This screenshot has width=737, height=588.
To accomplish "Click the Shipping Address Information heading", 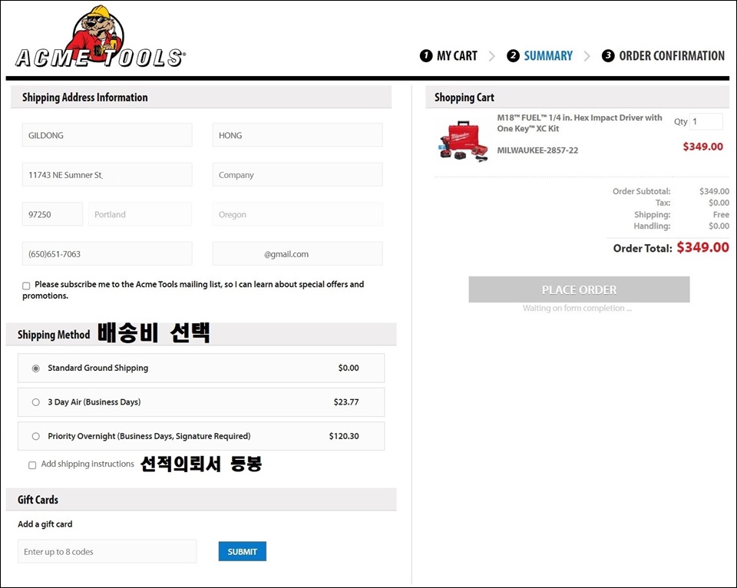I will [x=85, y=97].
